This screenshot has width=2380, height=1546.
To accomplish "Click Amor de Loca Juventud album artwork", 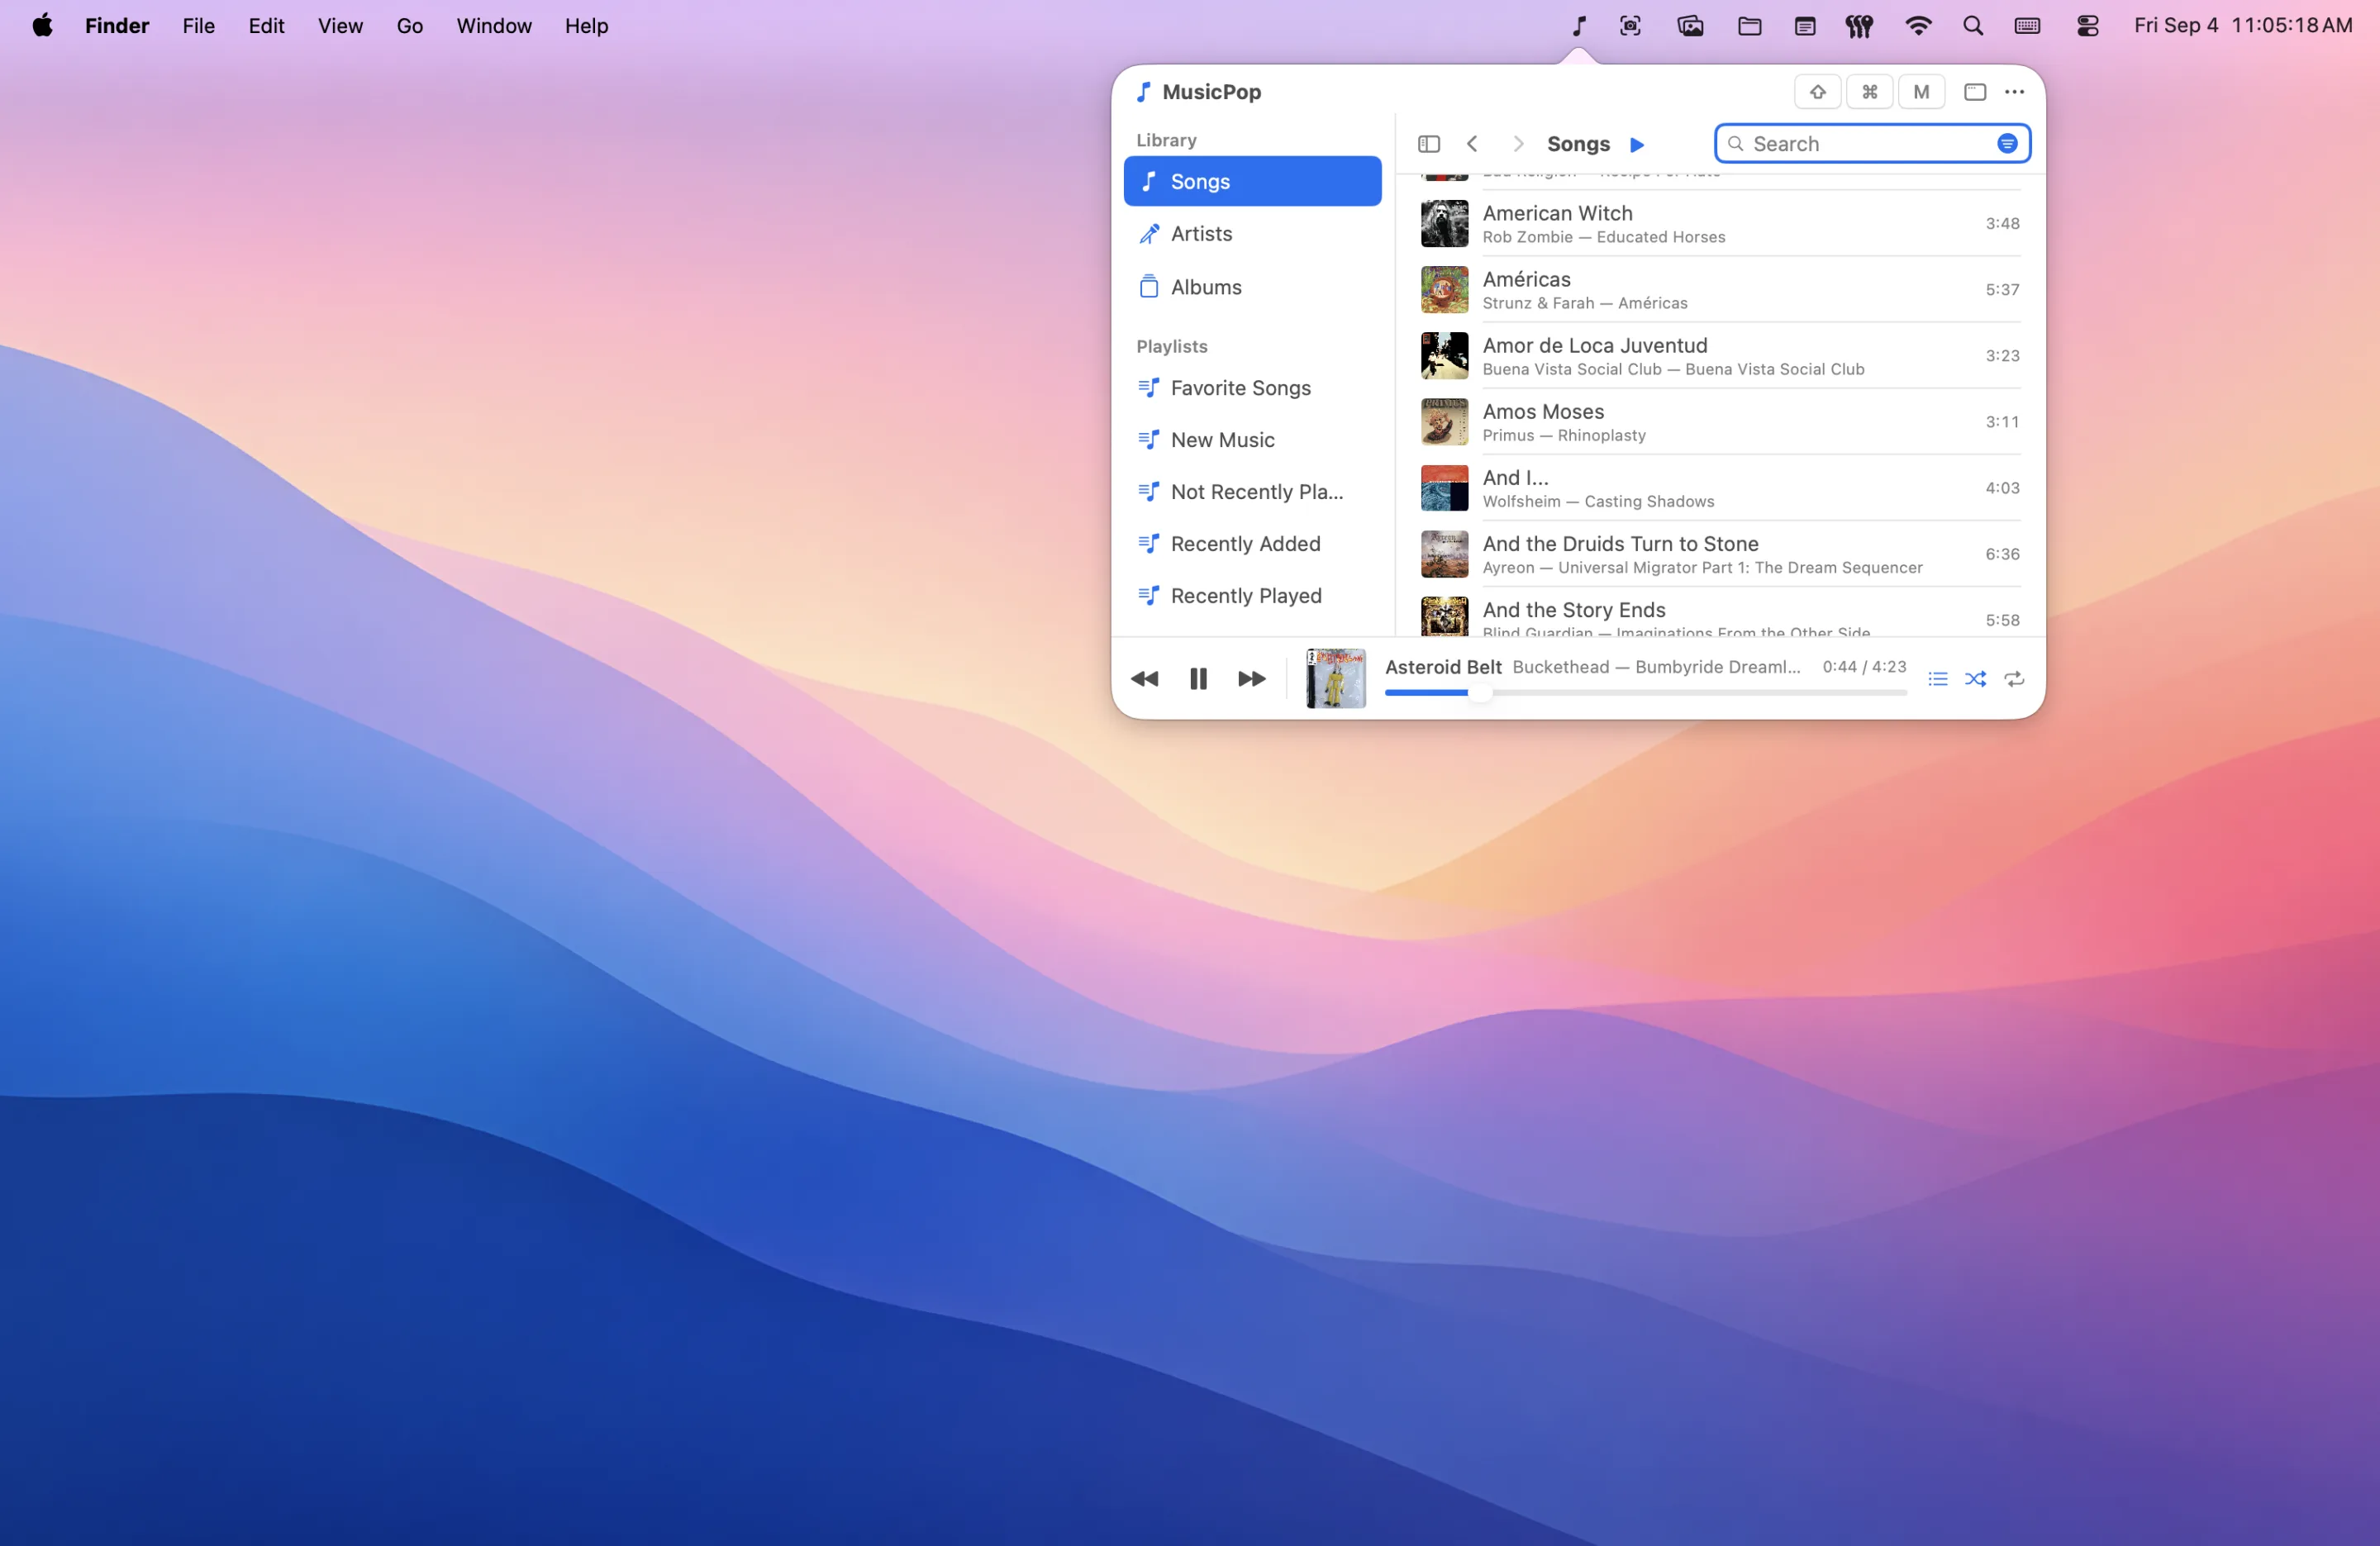I will pos(1444,355).
